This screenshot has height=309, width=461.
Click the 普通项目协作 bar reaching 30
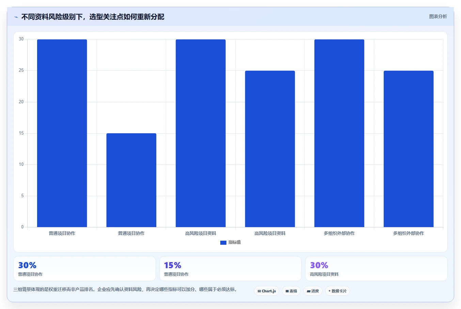click(x=62, y=133)
